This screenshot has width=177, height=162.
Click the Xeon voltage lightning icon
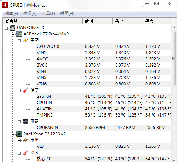26,140
